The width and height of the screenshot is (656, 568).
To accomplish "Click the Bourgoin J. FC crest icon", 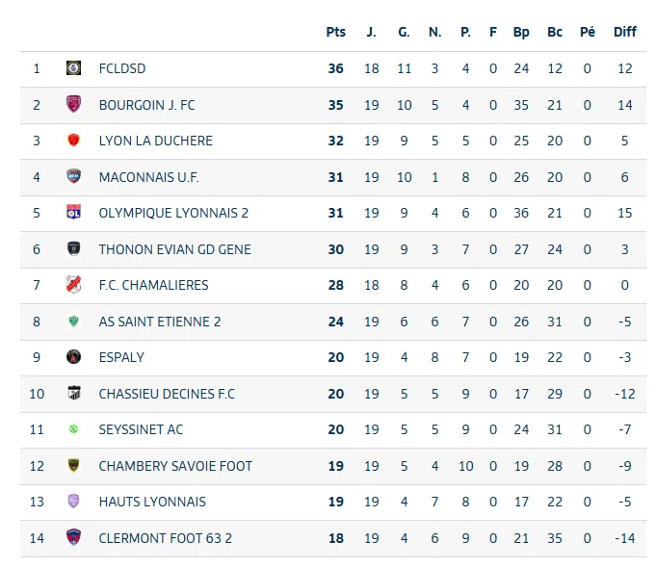I will [x=73, y=105].
